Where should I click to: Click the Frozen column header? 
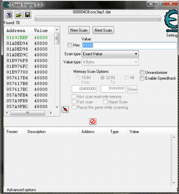12,131
